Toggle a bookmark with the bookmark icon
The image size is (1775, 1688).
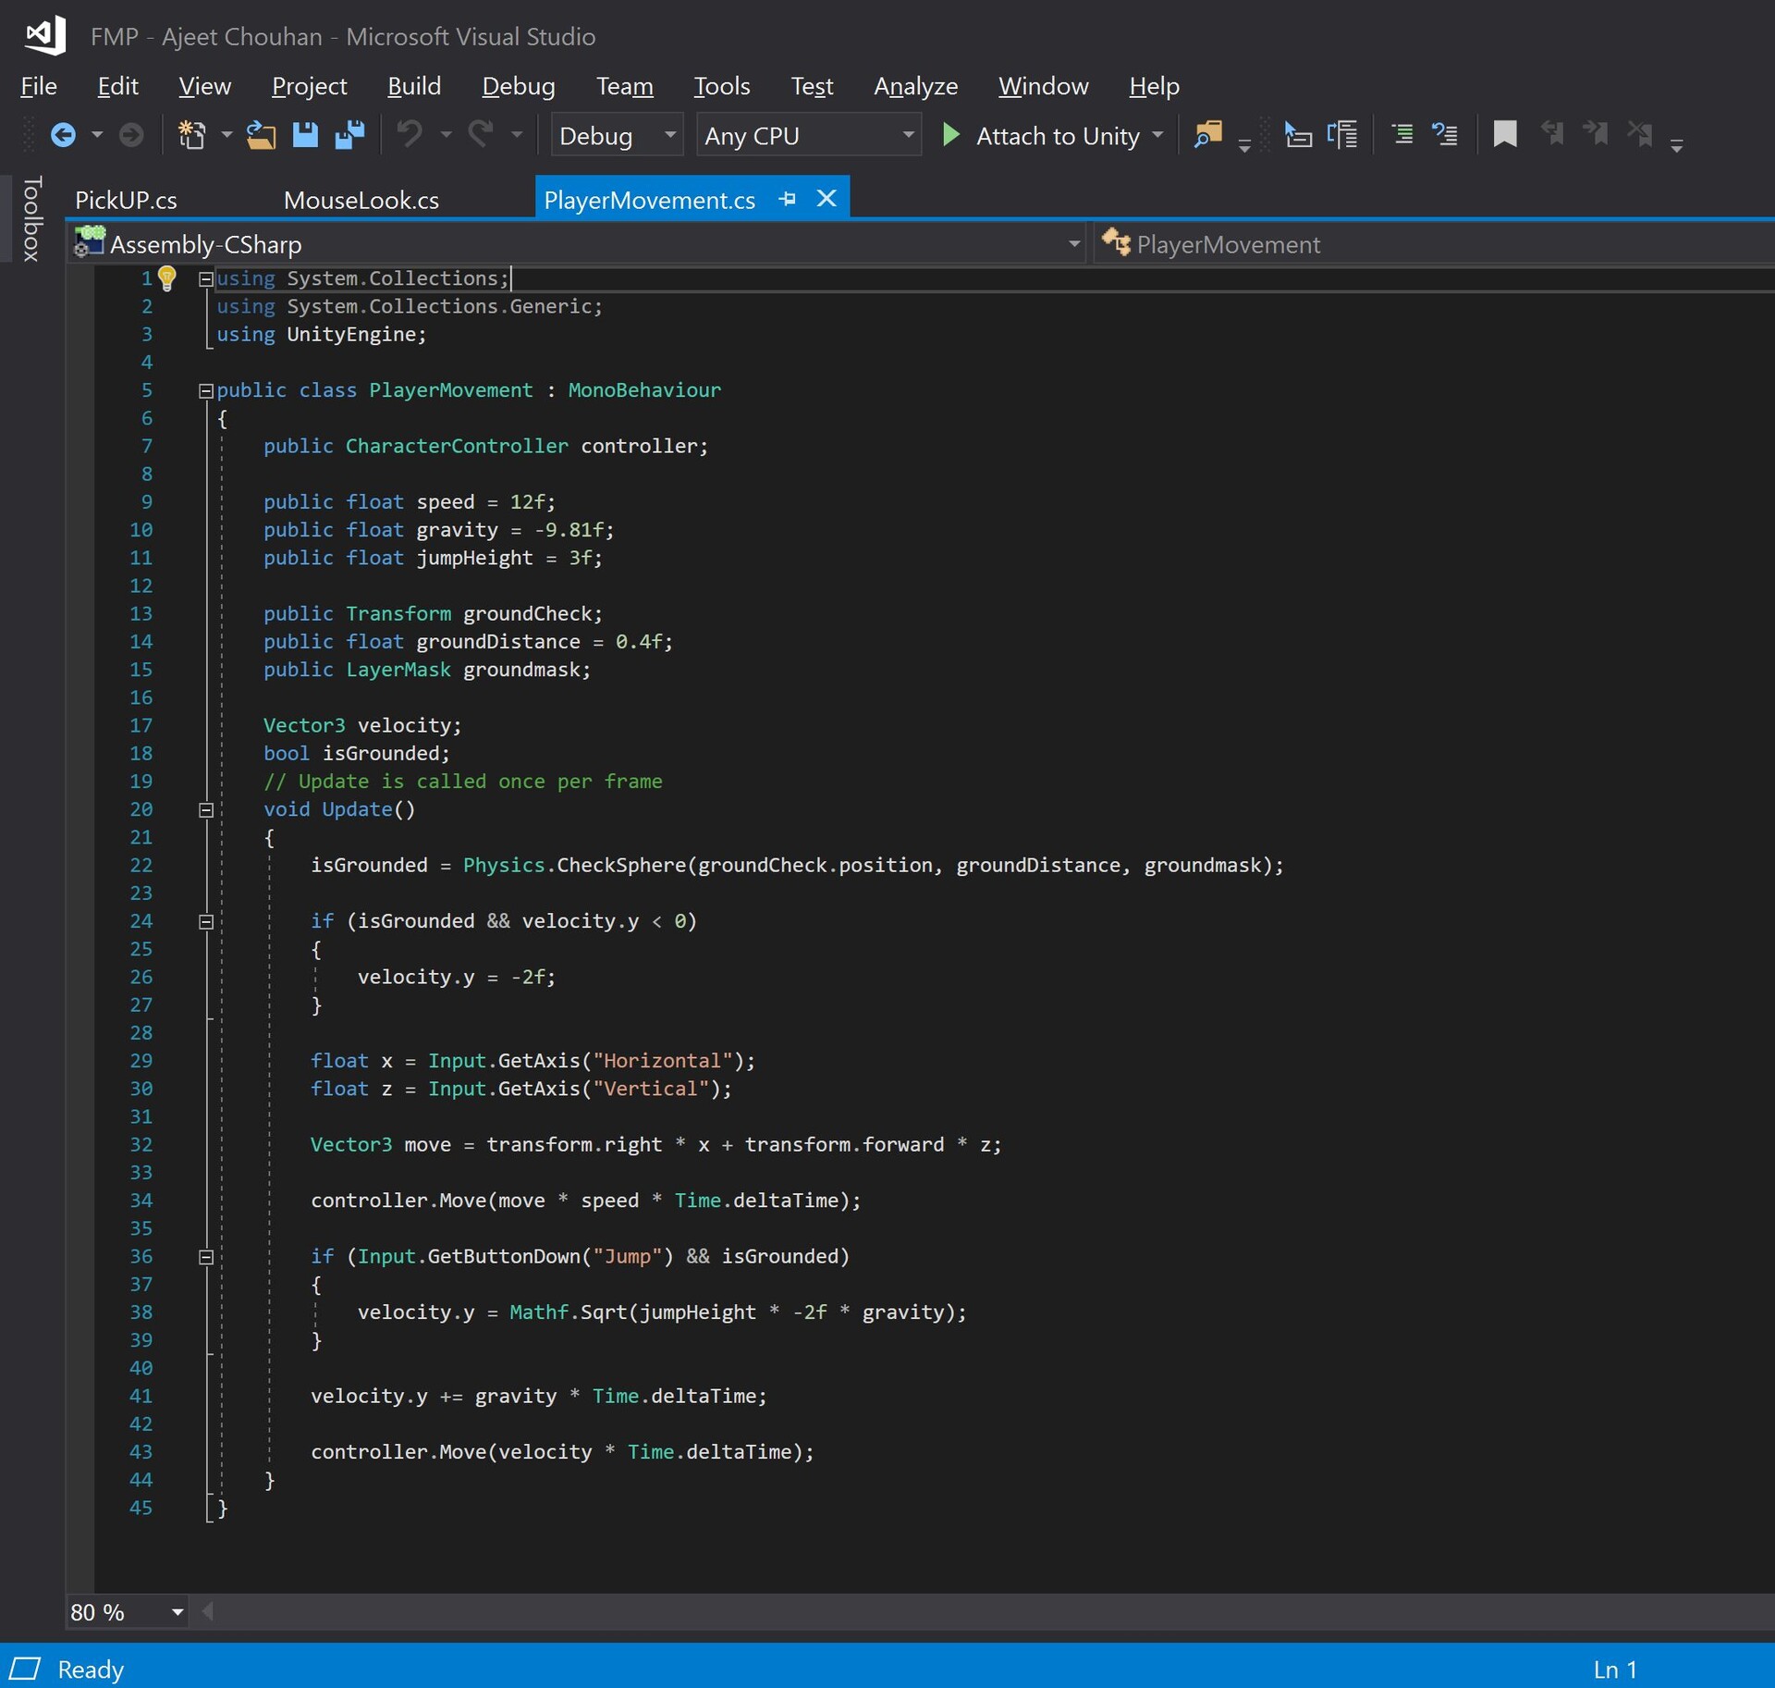point(1506,135)
